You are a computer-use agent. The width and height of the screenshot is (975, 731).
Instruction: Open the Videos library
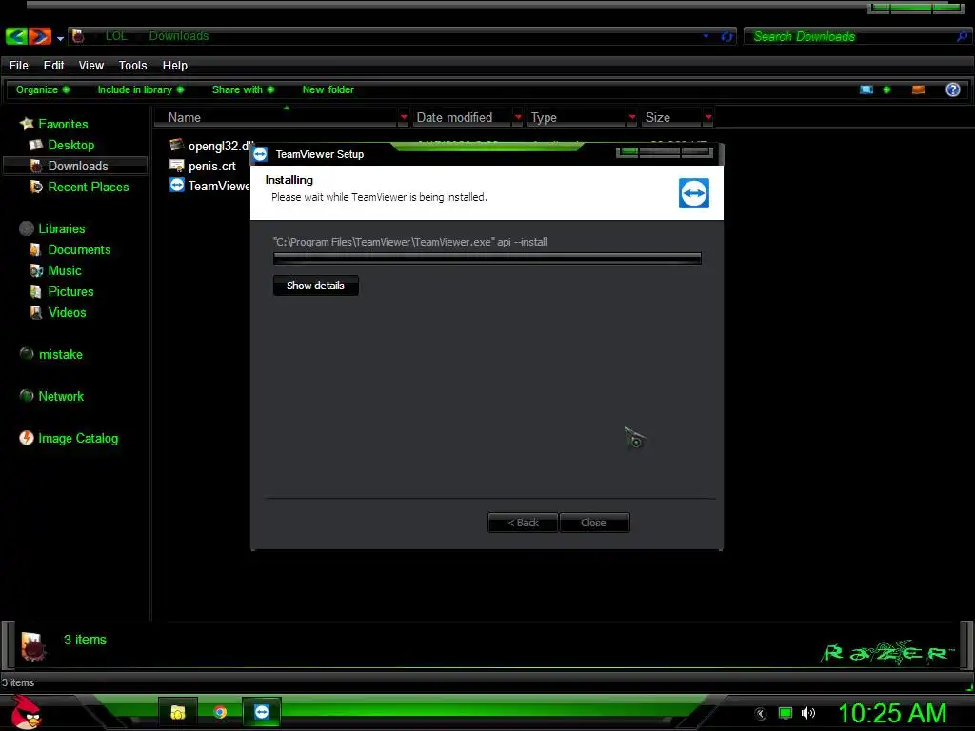(x=58, y=312)
